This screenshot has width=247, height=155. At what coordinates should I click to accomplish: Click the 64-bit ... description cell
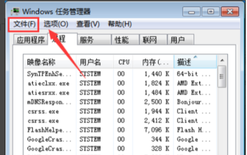click(193, 74)
